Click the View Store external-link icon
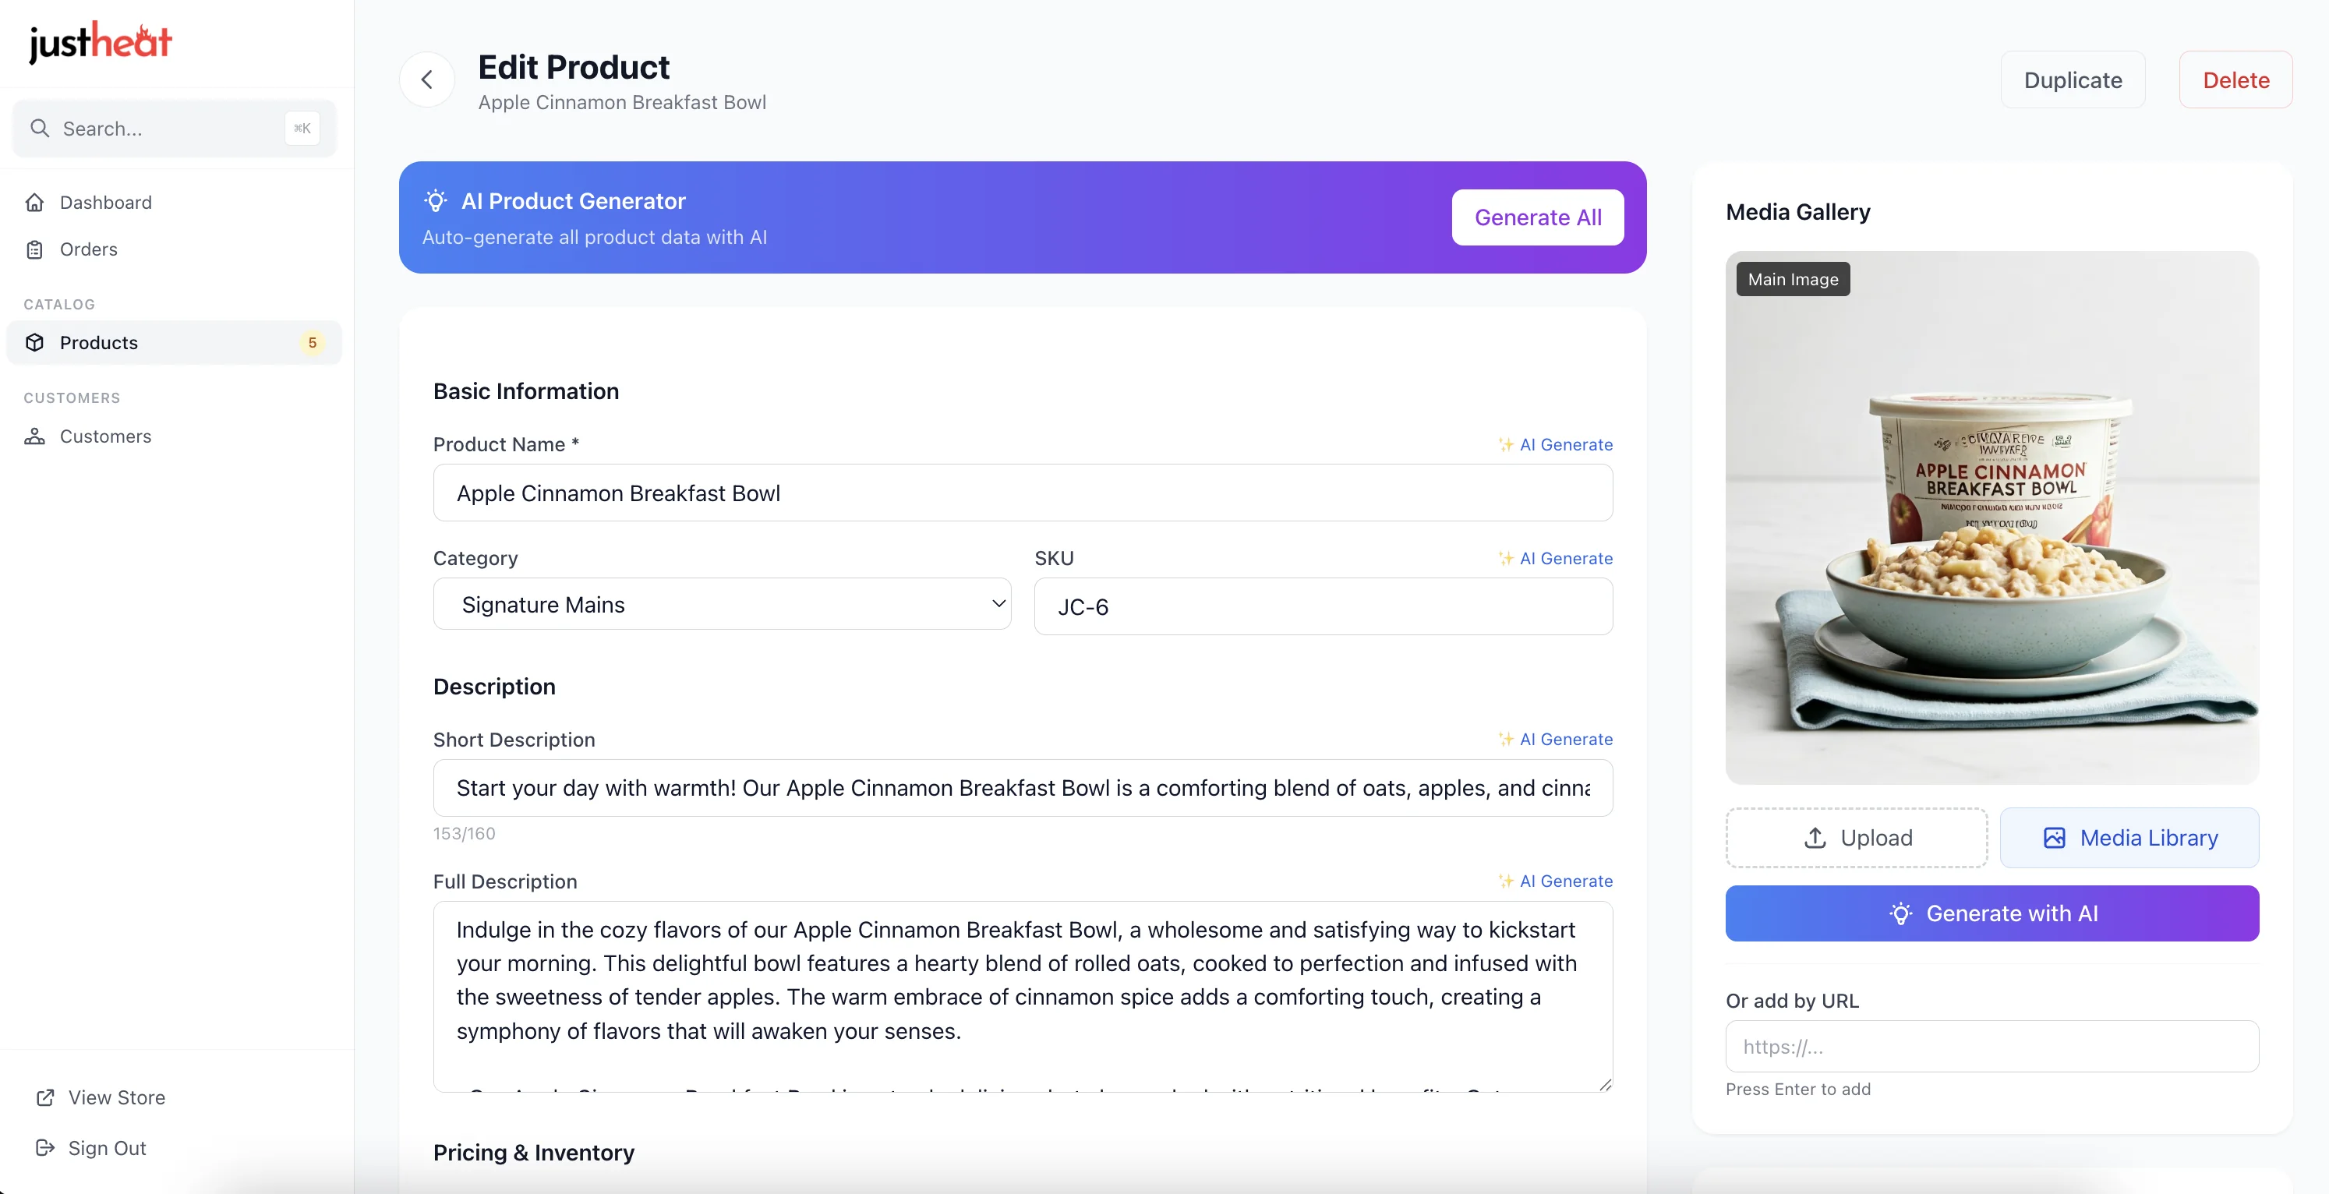This screenshot has height=1194, width=2329. (x=44, y=1097)
